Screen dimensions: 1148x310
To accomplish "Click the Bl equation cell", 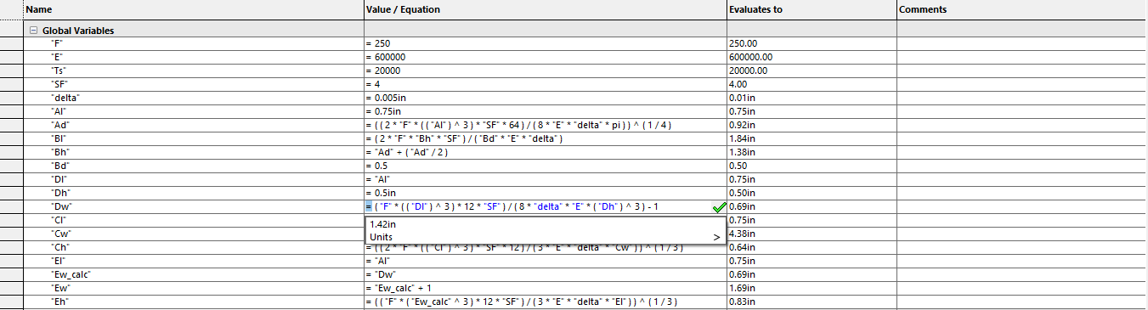I will coord(545,138).
